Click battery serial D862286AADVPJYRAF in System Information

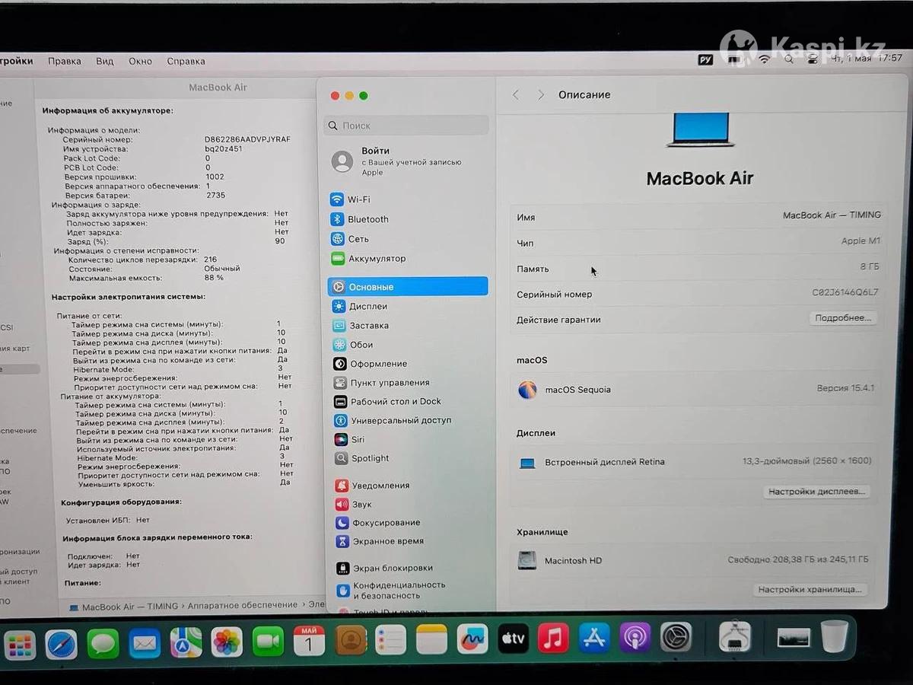[247, 140]
